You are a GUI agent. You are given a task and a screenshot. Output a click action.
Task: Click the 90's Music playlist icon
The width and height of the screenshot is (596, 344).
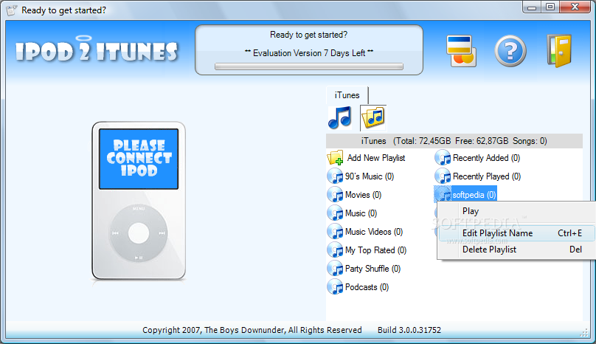pyautogui.click(x=335, y=176)
